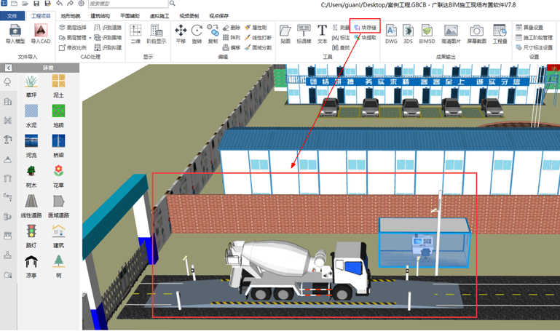Switch to 建筑结构 tab
Viewport: 560px width, 331px height.
click(x=100, y=16)
